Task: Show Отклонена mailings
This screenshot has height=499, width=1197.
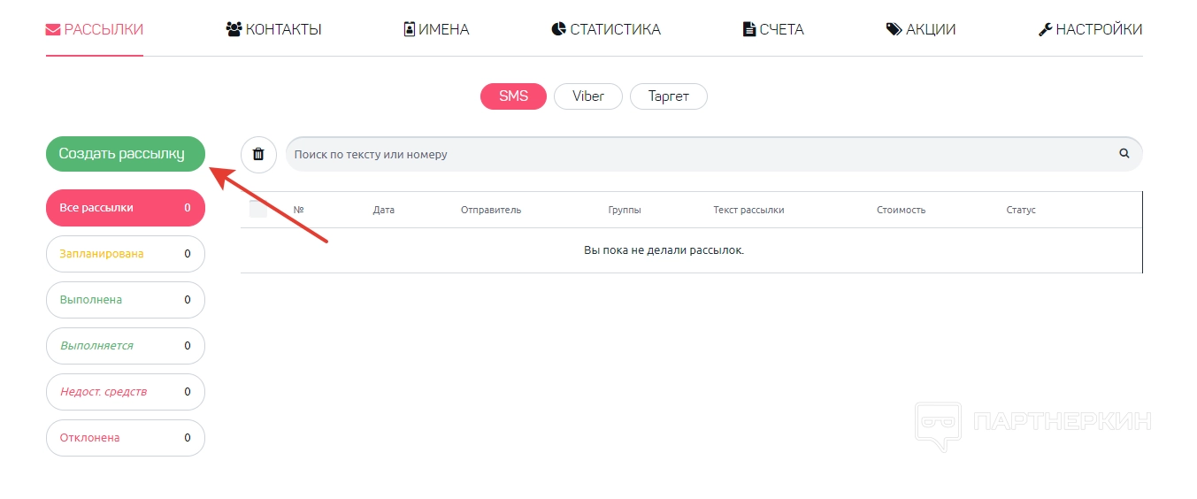Action: click(x=125, y=438)
